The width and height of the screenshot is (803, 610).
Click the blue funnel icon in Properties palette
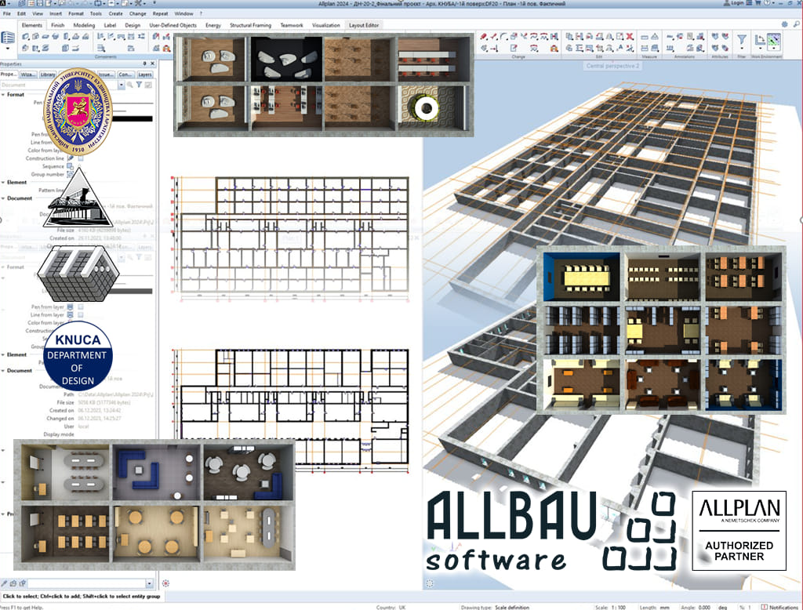pos(139,85)
